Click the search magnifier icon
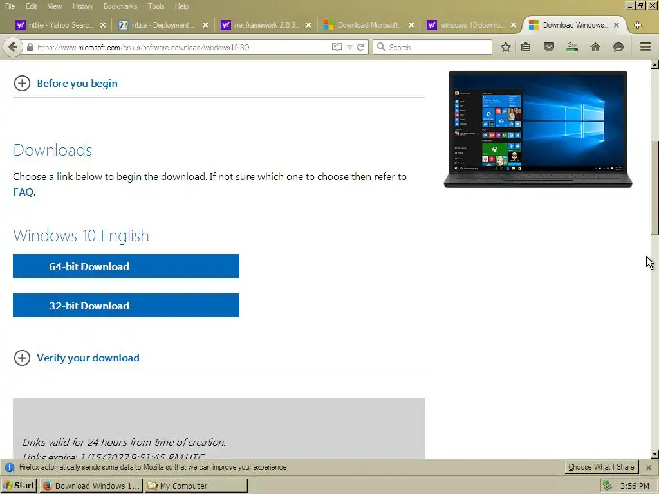 tap(381, 47)
